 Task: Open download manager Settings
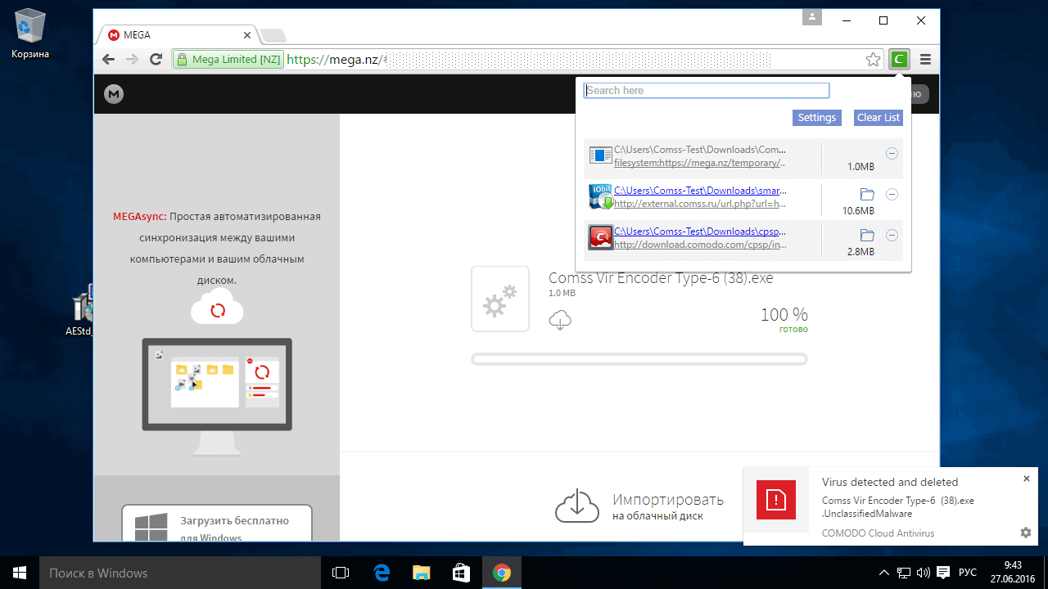[x=817, y=118]
